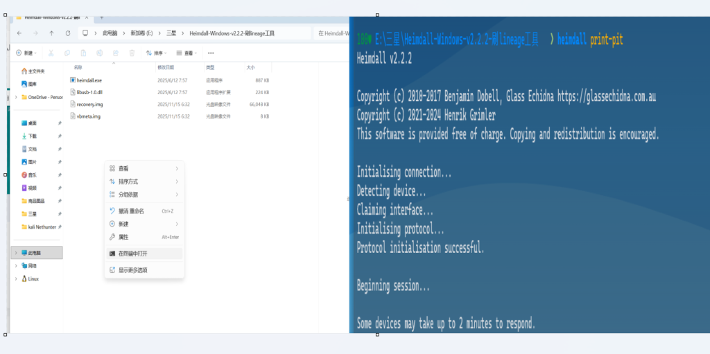Go up one folder level

51,33
